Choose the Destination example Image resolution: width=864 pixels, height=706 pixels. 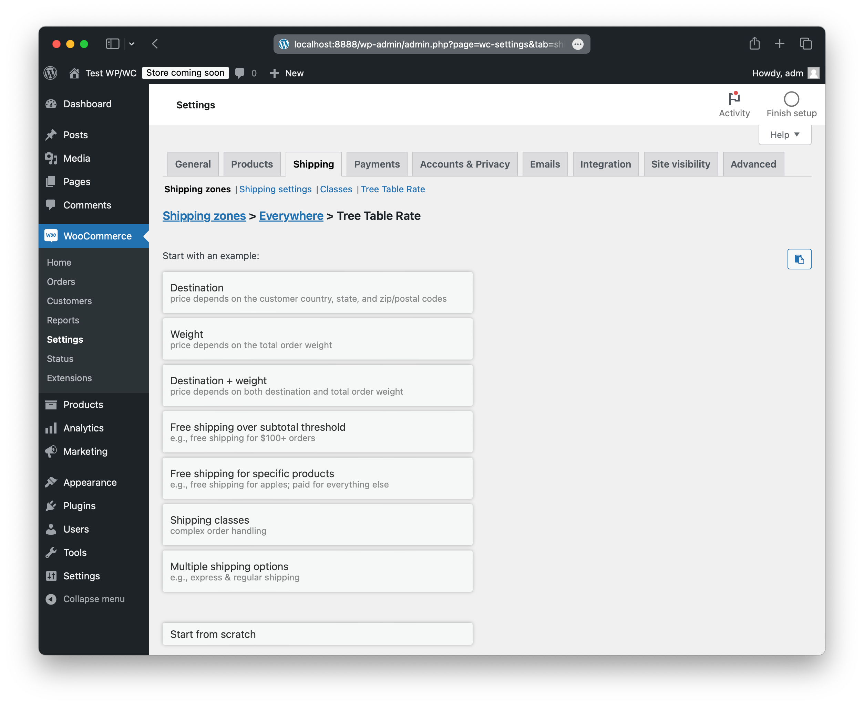[x=318, y=292]
